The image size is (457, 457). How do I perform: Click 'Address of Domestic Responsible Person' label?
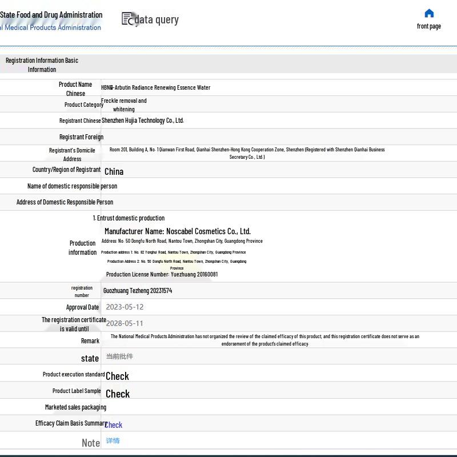coord(65,202)
